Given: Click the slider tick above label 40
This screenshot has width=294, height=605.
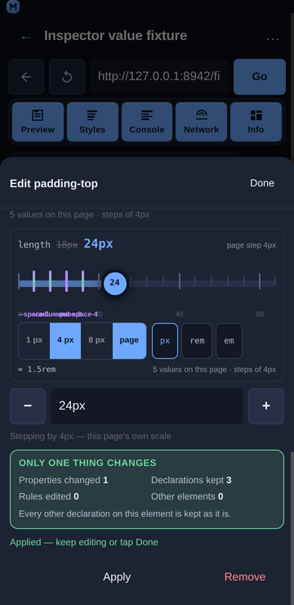Looking at the screenshot, I should pyautogui.click(x=179, y=281).
